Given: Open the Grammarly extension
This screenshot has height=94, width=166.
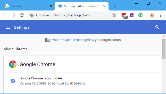Looking at the screenshot, I should tap(140, 15).
